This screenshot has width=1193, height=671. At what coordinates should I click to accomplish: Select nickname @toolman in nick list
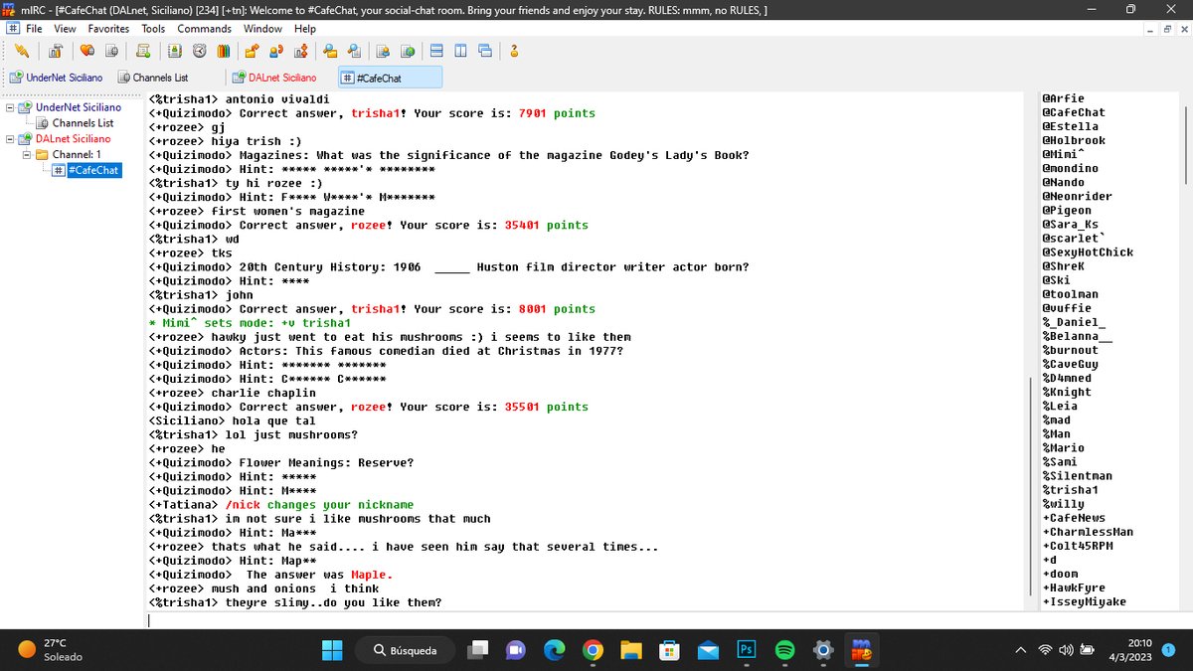pyautogui.click(x=1070, y=294)
